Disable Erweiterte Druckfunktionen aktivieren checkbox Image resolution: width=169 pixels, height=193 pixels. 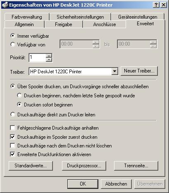(13, 154)
